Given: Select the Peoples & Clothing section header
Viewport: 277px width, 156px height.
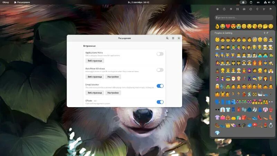Looking at the screenshot, I should 223,33.
